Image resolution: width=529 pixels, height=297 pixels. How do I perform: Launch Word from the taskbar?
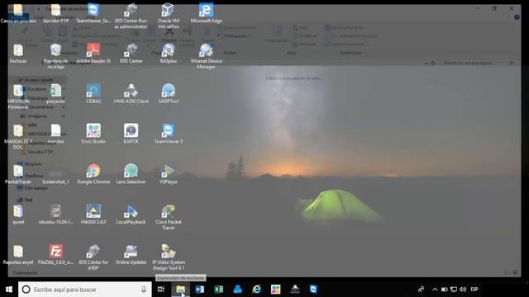199,290
